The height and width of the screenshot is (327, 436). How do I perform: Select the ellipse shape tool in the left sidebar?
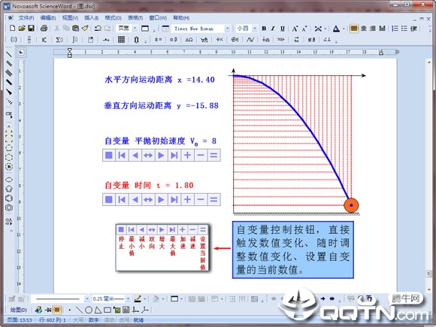(x=9, y=180)
